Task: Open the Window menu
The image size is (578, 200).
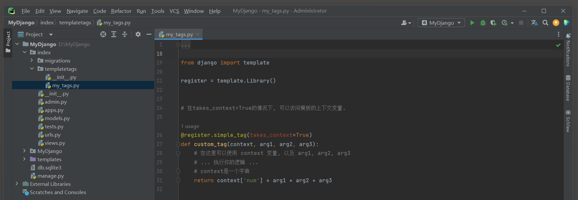Action: [x=194, y=11]
